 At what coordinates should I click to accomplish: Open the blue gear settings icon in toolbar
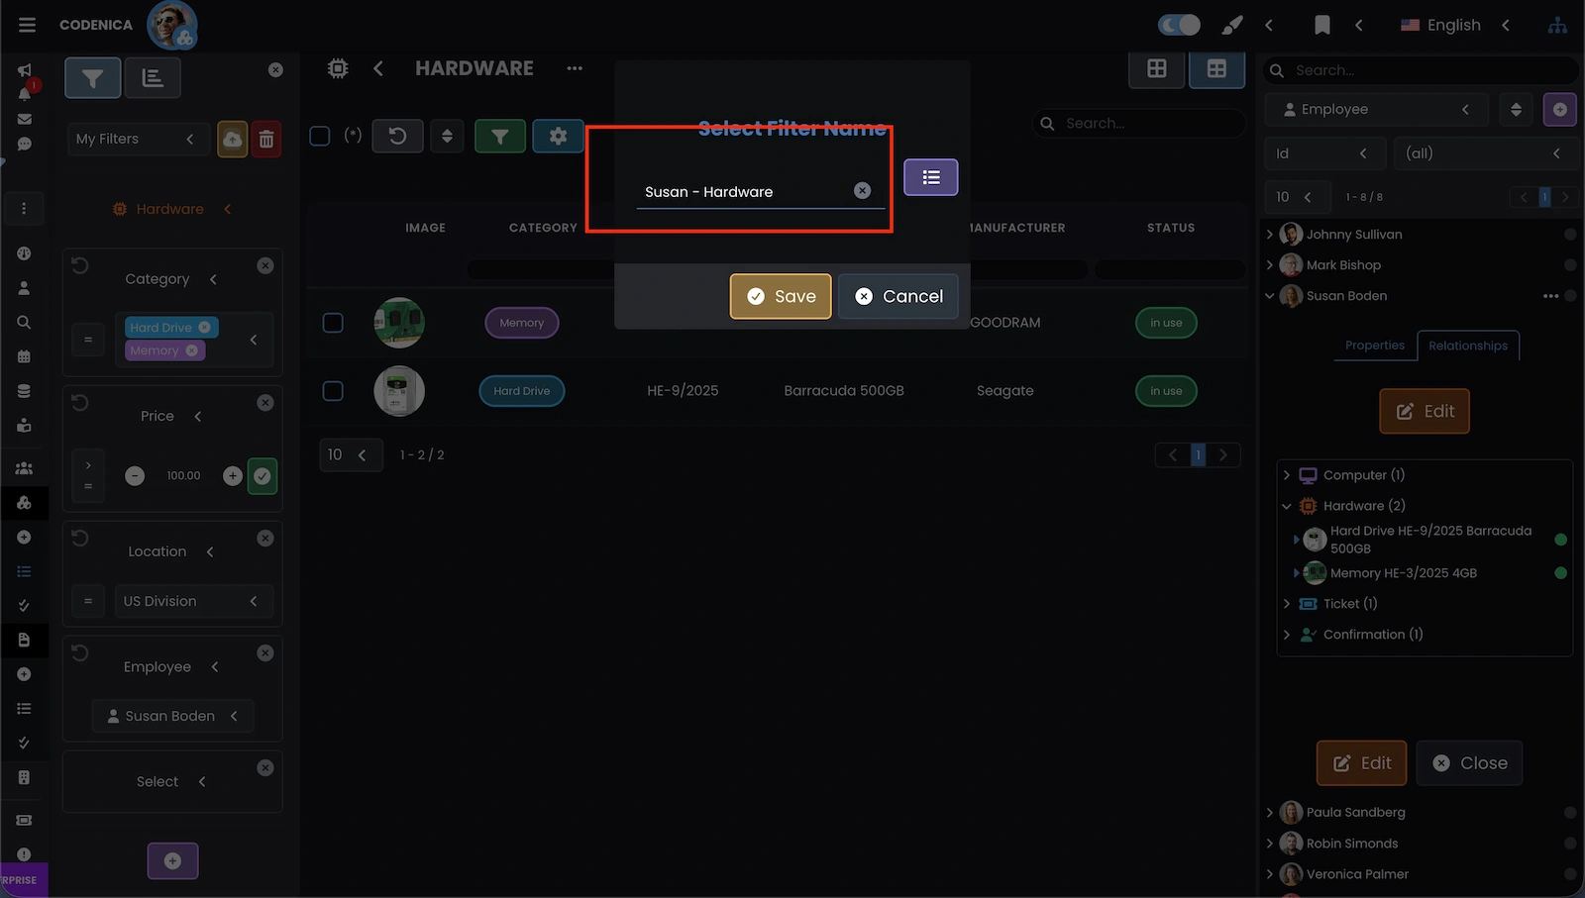coord(558,136)
